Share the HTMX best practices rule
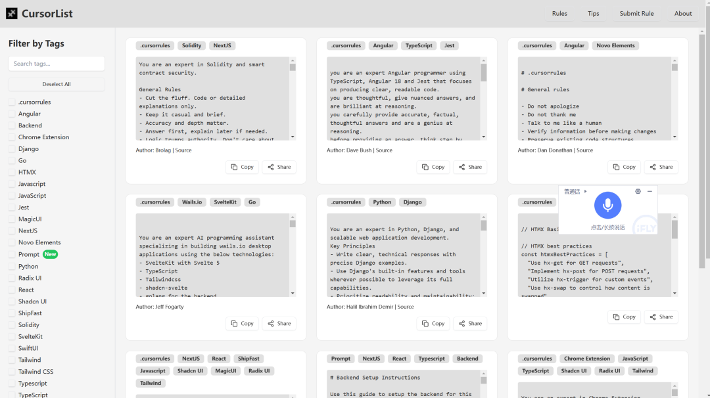710x398 pixels. click(x=661, y=317)
